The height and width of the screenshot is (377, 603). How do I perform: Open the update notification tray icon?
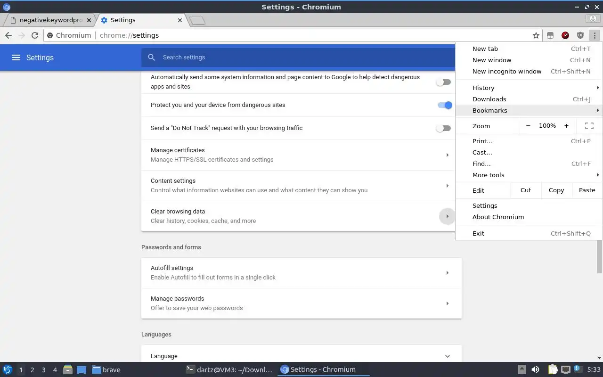[577, 369]
